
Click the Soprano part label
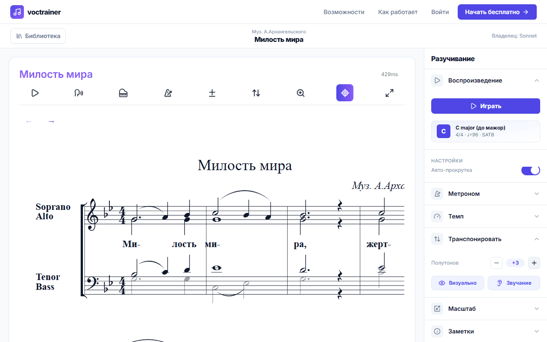pyautogui.click(x=53, y=207)
